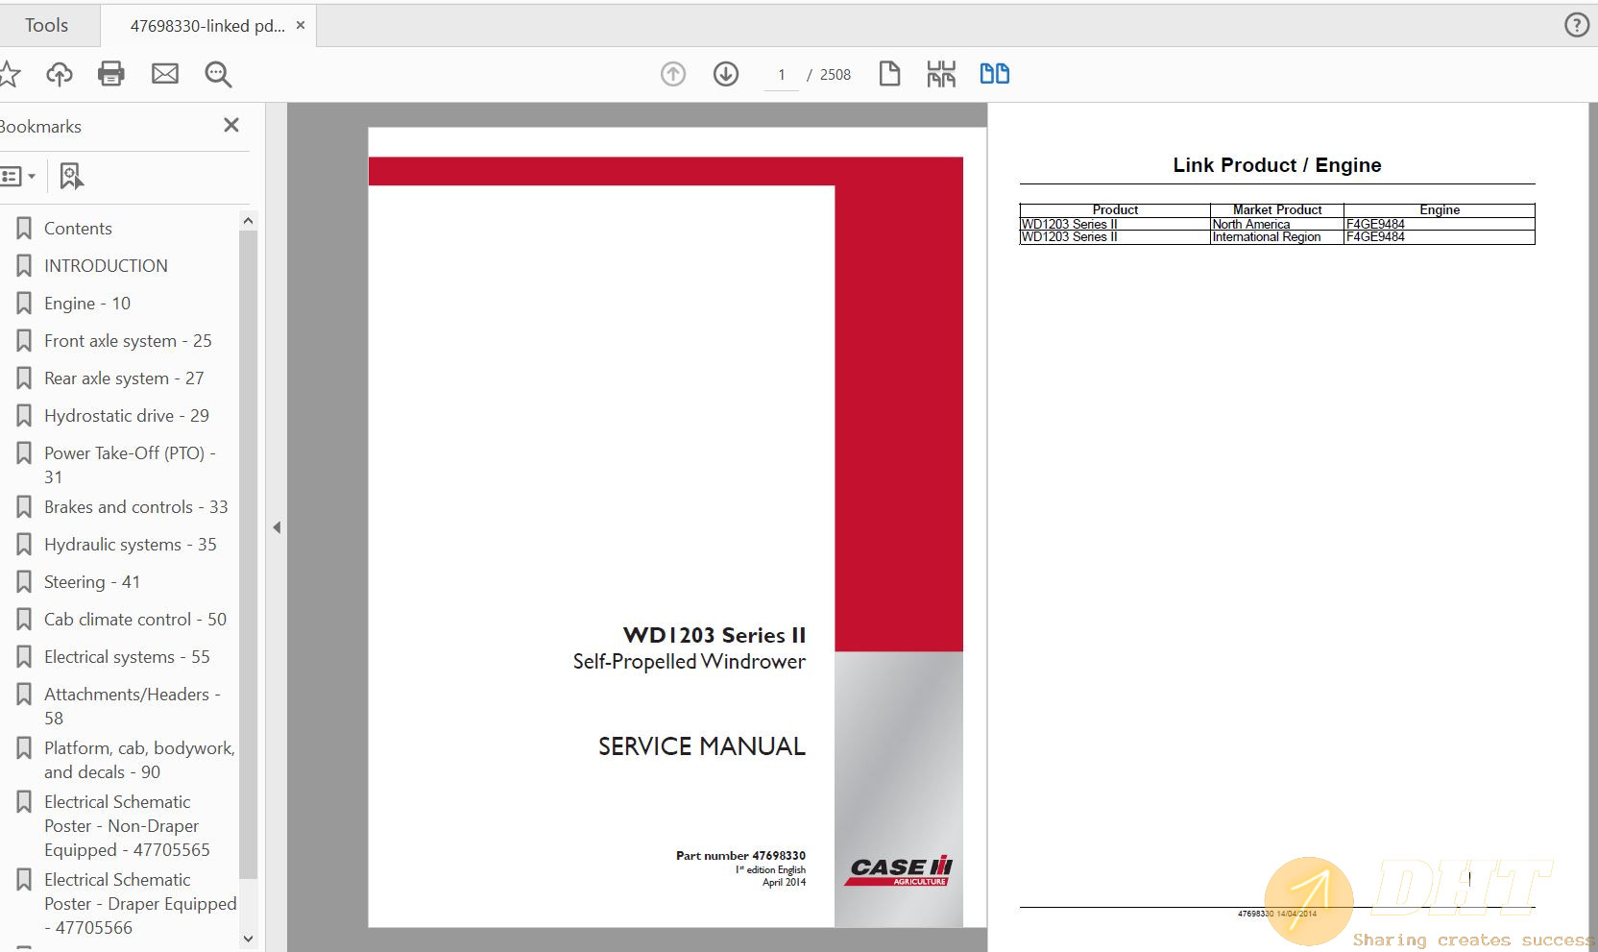Close the Bookmarks panel
The height and width of the screenshot is (952, 1598).
coord(231,125)
